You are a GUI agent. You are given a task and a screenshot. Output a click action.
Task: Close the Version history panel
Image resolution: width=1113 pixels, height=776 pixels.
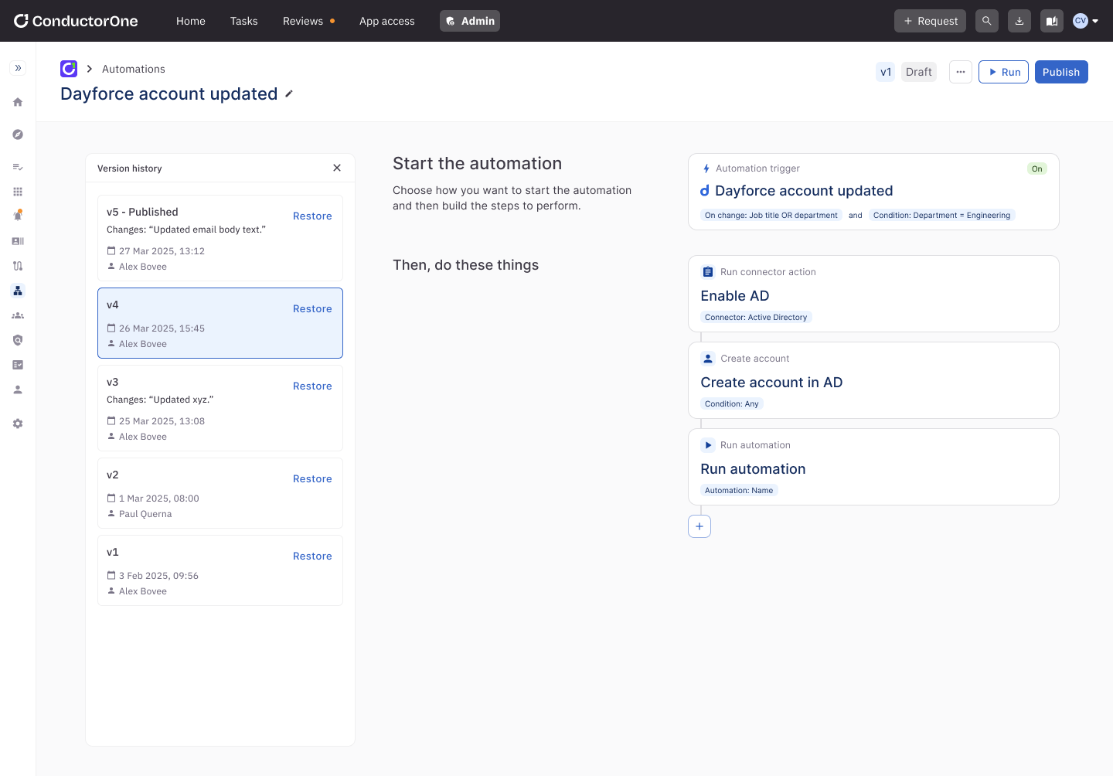click(x=337, y=168)
